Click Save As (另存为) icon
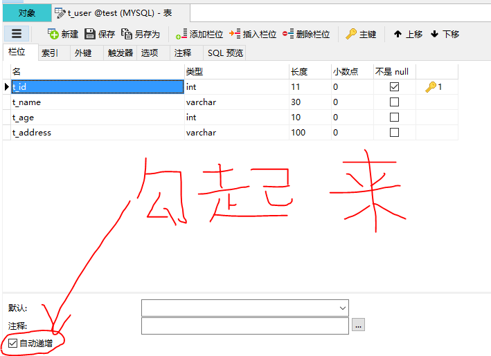Image resolution: width=491 pixels, height=356 pixels. [127, 34]
